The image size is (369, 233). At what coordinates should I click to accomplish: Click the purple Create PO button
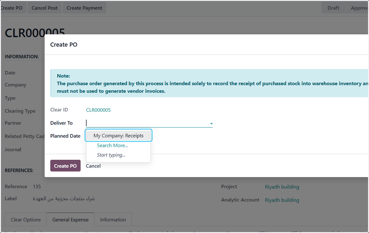pos(65,166)
